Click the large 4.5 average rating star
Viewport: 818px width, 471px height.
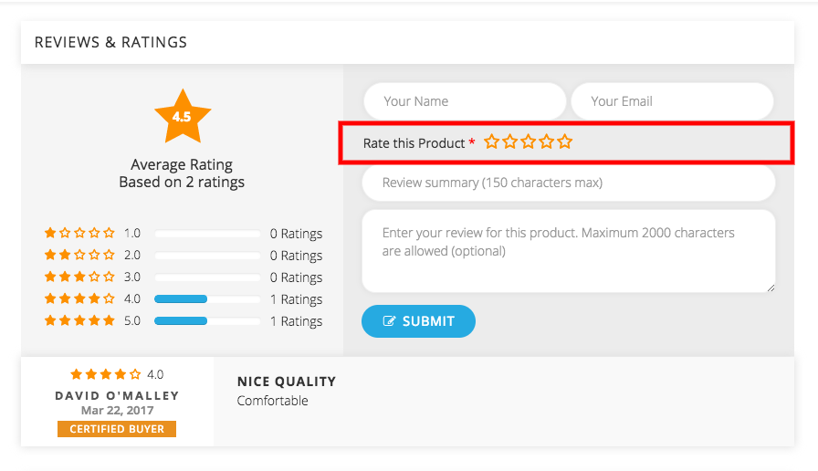(183, 117)
